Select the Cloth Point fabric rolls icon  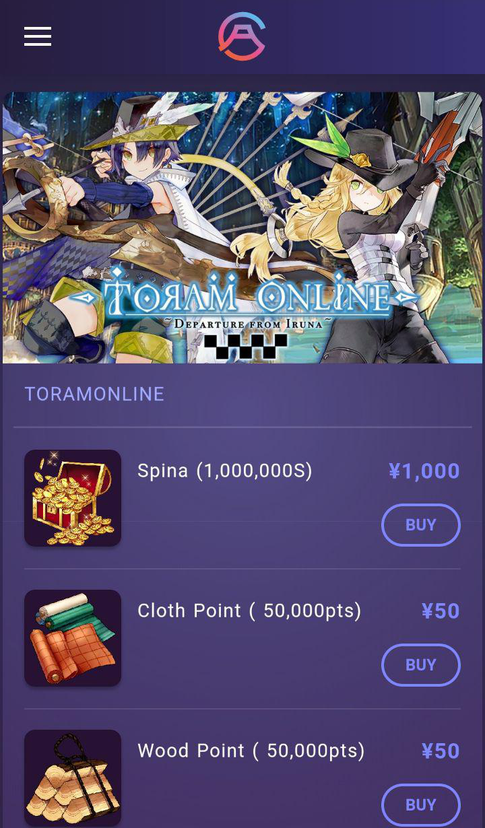pos(73,638)
